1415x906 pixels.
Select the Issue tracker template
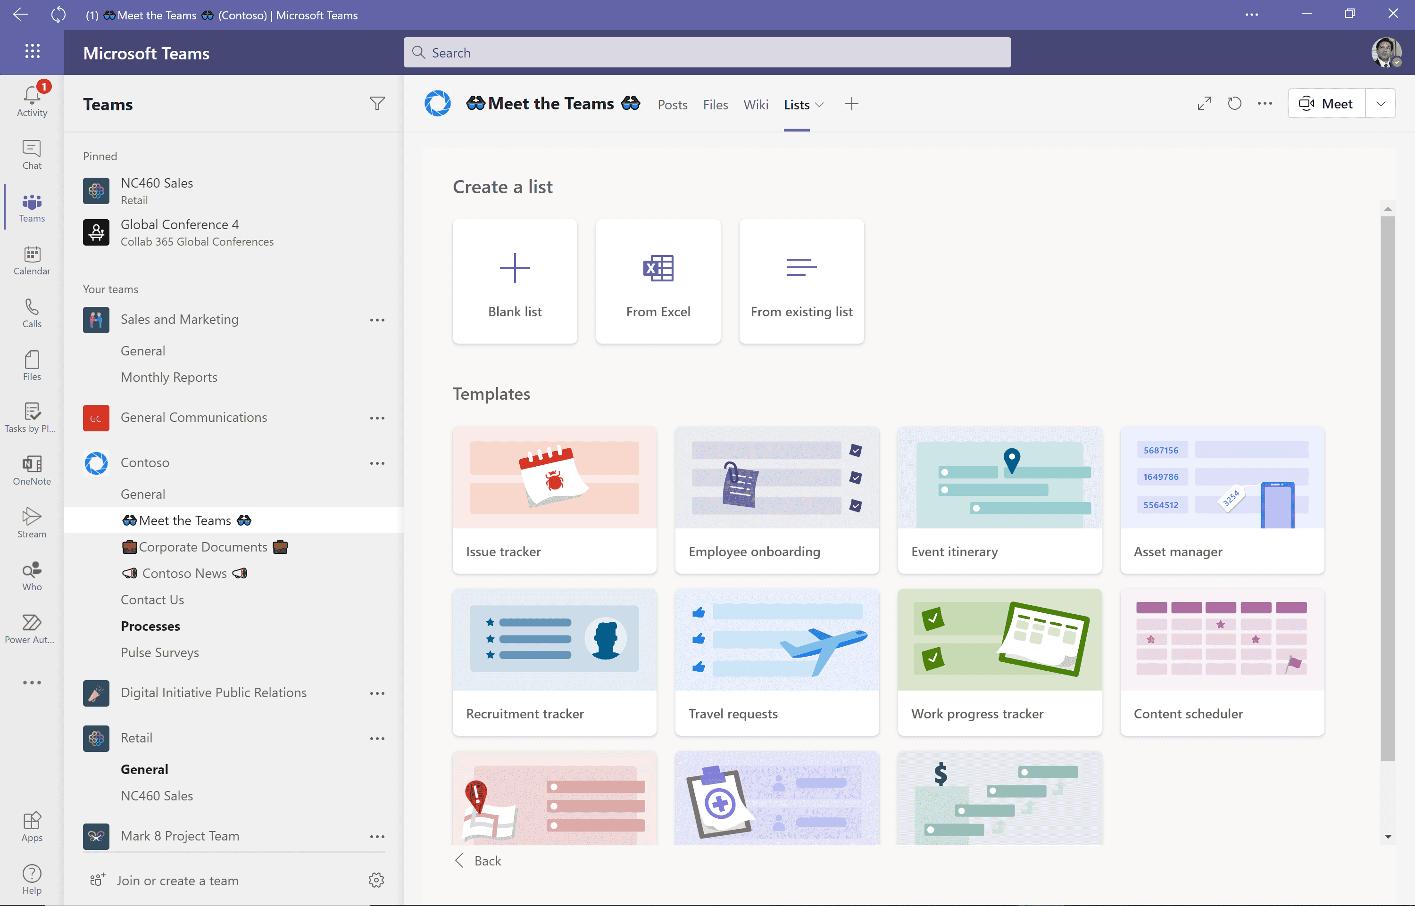554,500
